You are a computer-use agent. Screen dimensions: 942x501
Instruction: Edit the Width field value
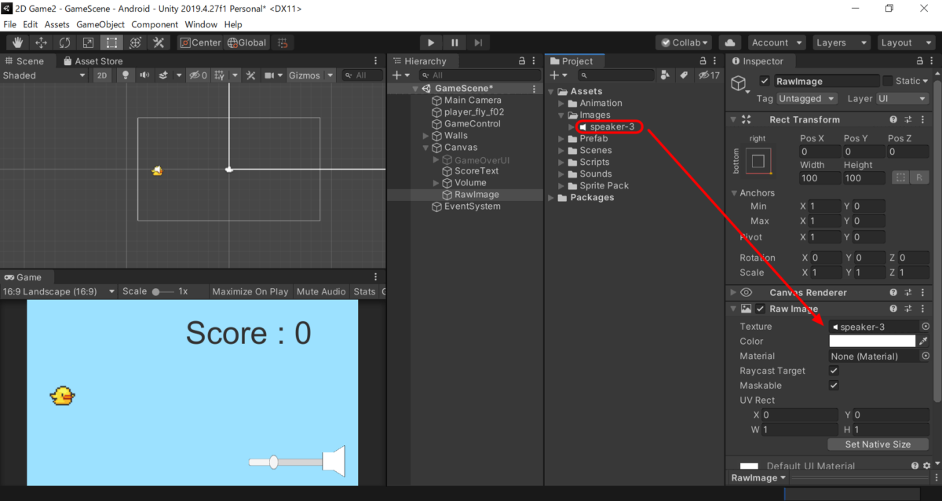click(x=820, y=178)
